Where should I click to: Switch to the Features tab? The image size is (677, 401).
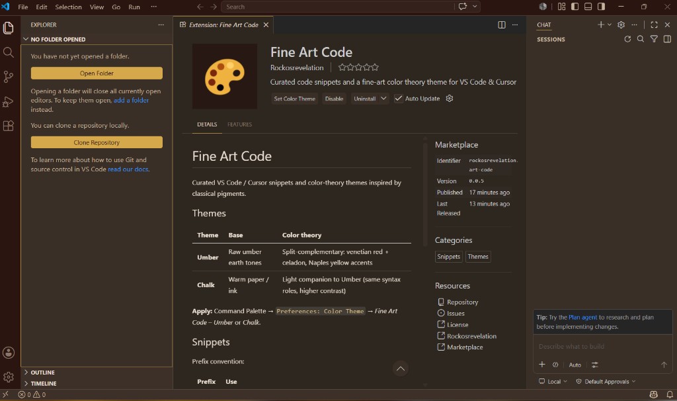pos(239,124)
